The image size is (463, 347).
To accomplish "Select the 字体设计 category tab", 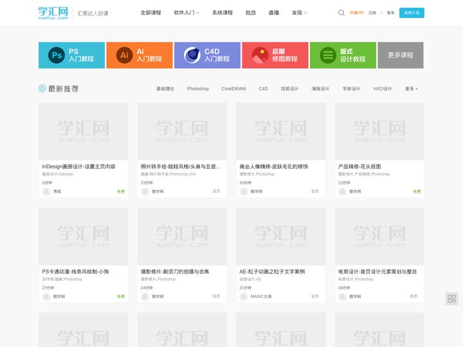I will coord(351,89).
